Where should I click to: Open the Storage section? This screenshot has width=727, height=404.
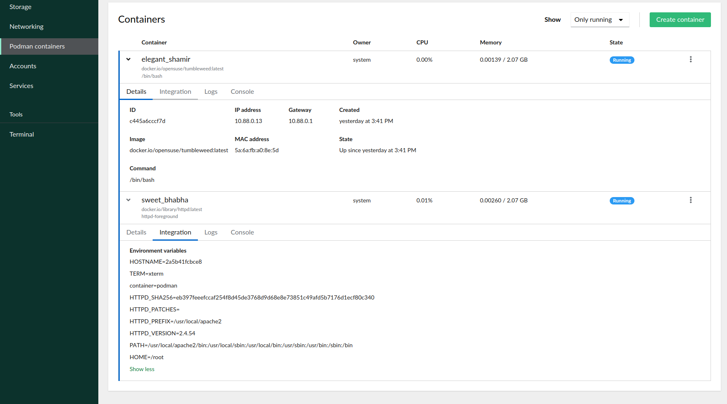[20, 7]
